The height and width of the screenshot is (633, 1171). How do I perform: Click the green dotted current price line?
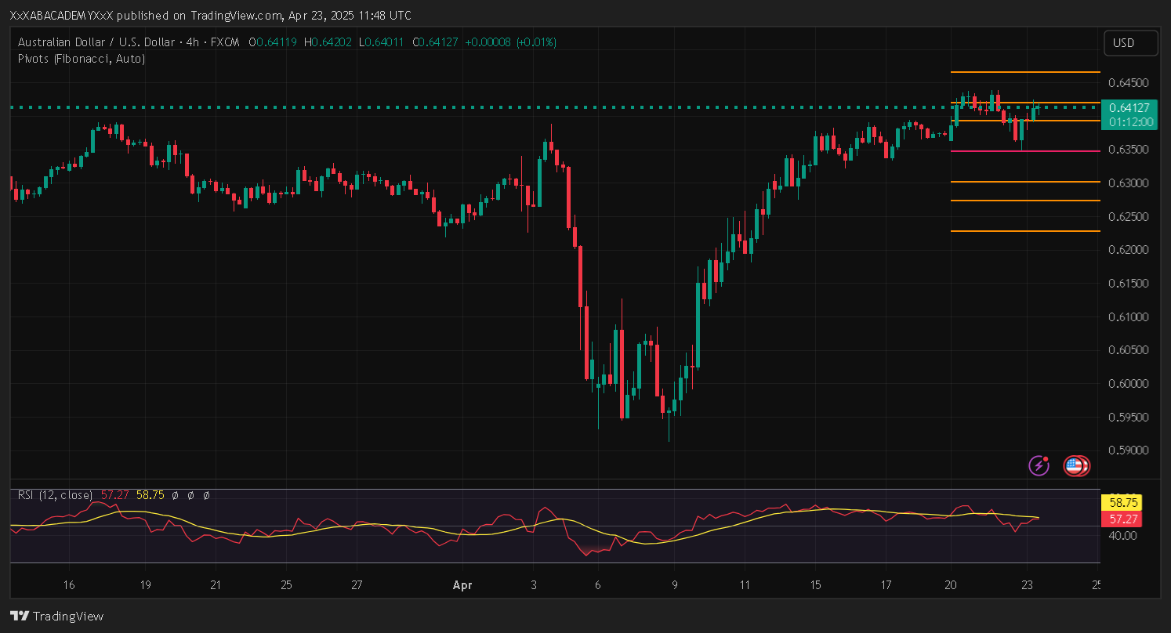(x=470, y=107)
